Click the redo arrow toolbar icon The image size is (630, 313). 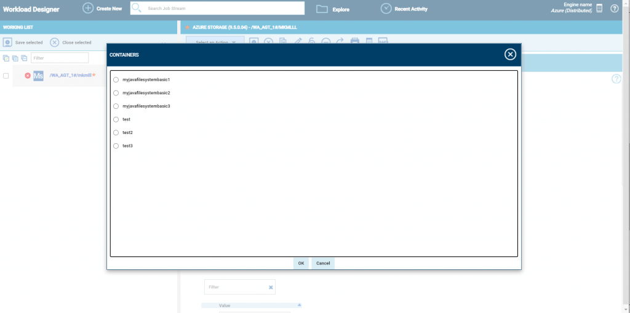[340, 41]
